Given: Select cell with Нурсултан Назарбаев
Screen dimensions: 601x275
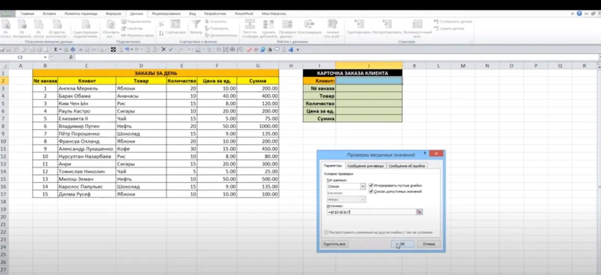Looking at the screenshot, I should 86,156.
